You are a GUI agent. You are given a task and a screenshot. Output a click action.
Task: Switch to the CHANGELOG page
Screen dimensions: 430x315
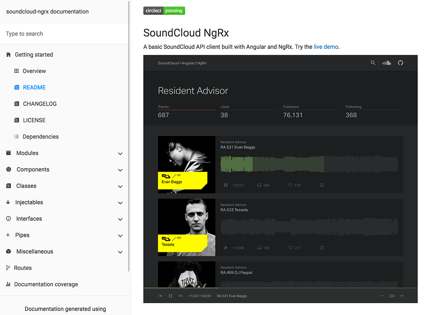pos(40,103)
